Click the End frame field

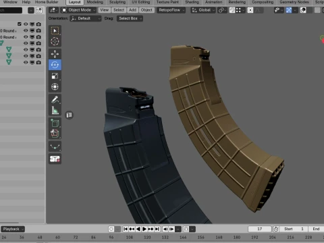click(x=317, y=229)
